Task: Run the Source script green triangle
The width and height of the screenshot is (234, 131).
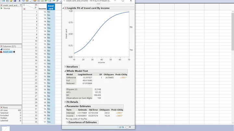Action: (2, 8)
